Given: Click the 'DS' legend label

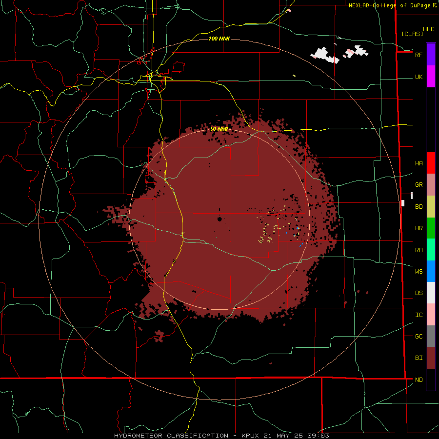Looking at the screenshot, I should coord(419,293).
